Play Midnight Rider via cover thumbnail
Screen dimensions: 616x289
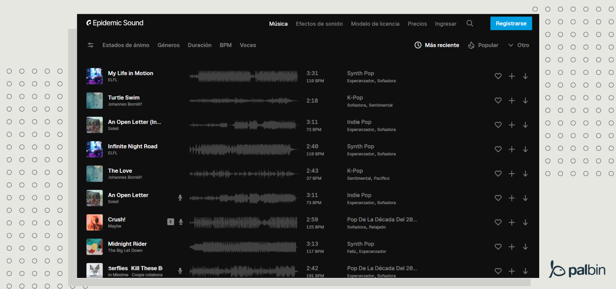pyautogui.click(x=95, y=247)
